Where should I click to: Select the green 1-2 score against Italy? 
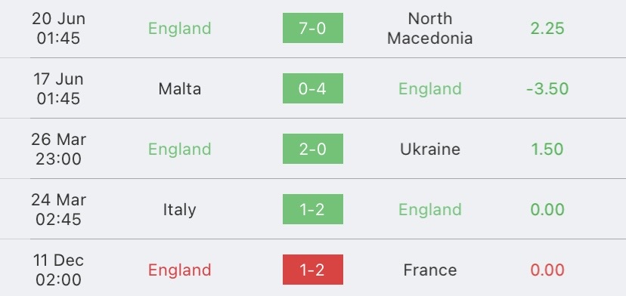pos(312,209)
